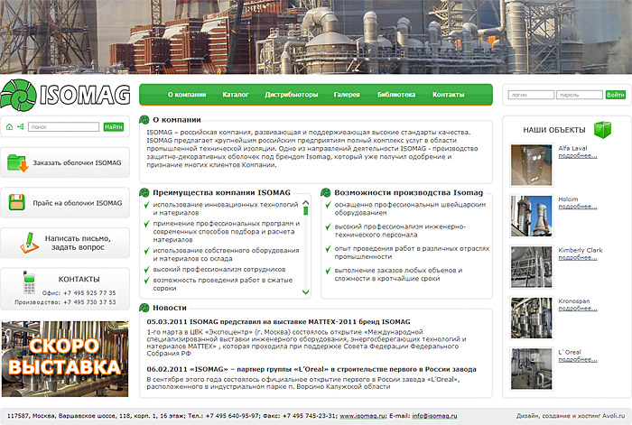Screen dimensions: 632x425
Task: Focus the пароль input field
Action: click(x=580, y=95)
